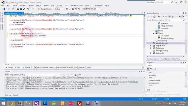Expand the BlogDb.dbml node

coord(151,46)
